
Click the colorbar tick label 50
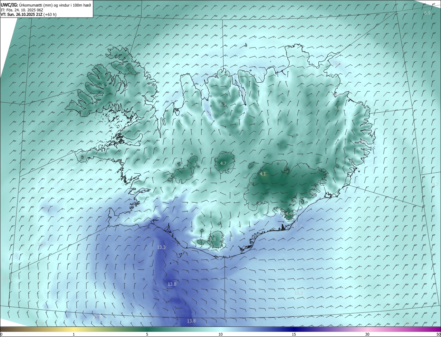click(438, 334)
